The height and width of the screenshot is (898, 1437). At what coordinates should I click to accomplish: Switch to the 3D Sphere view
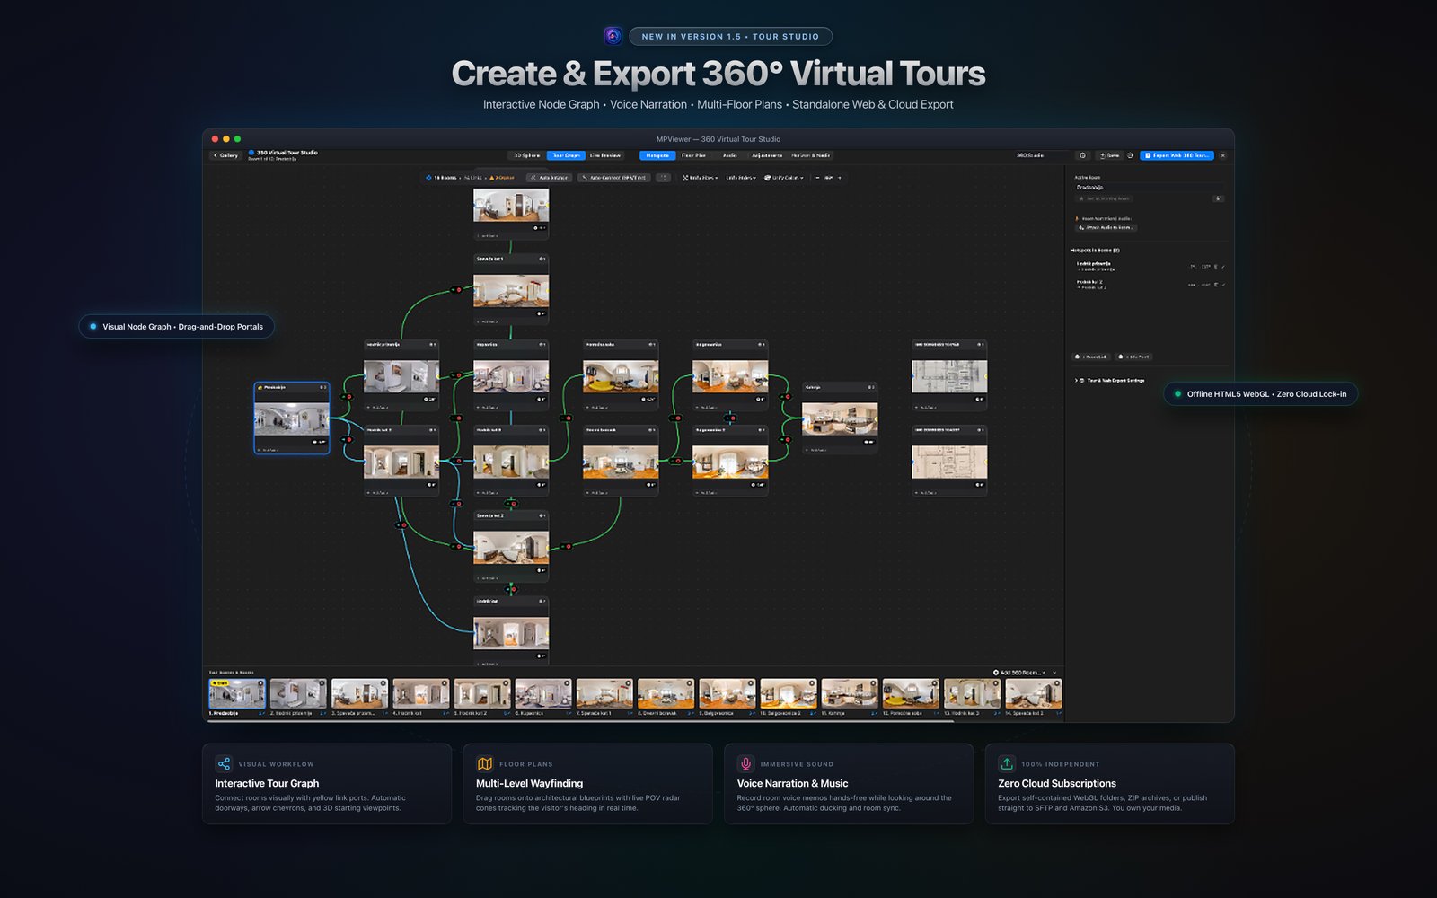coord(527,155)
